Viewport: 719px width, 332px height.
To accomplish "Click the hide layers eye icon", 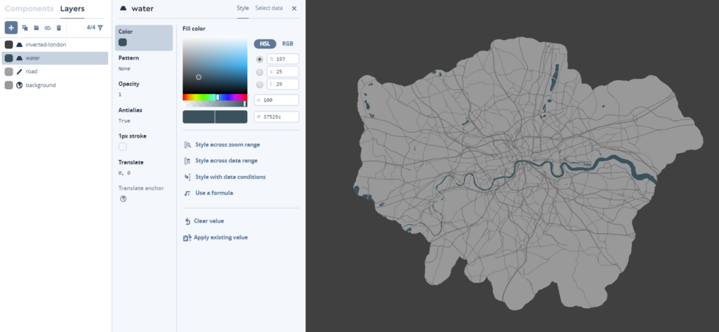I will click(x=47, y=28).
